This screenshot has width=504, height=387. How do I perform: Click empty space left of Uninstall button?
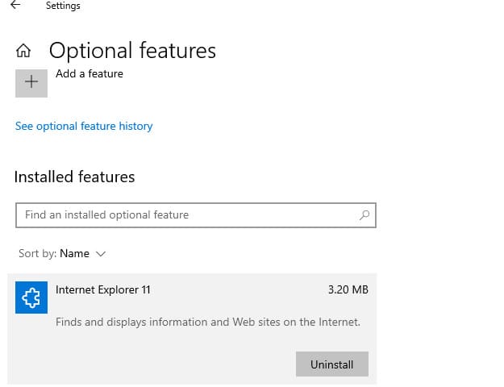click(x=173, y=364)
